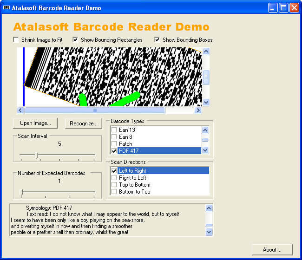Enable Top to Bottom scan direction
The height and width of the screenshot is (260, 302).
click(x=114, y=185)
